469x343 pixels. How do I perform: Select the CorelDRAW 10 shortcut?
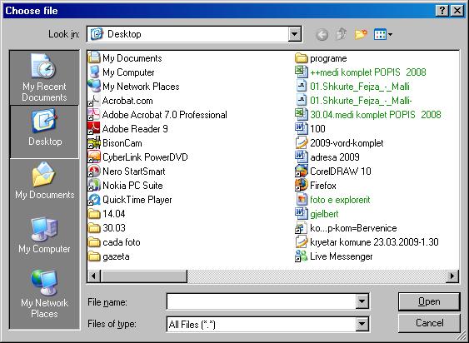tap(333, 171)
